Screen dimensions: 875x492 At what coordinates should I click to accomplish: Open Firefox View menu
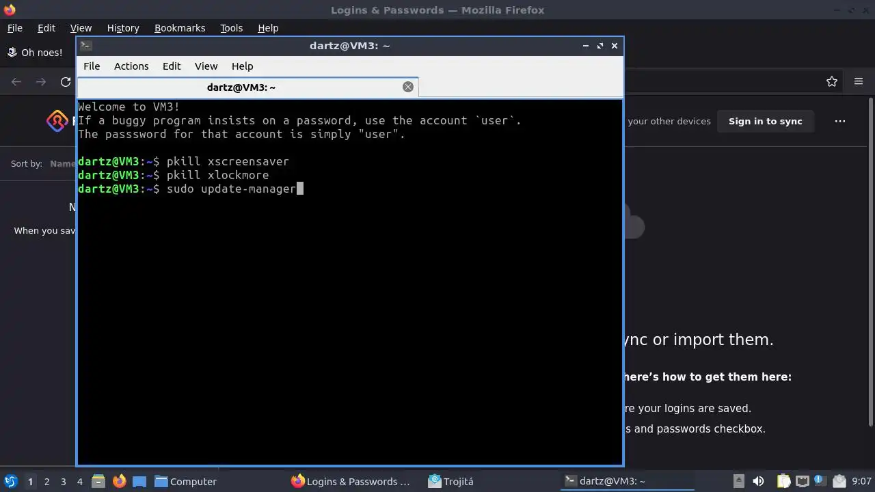81,28
